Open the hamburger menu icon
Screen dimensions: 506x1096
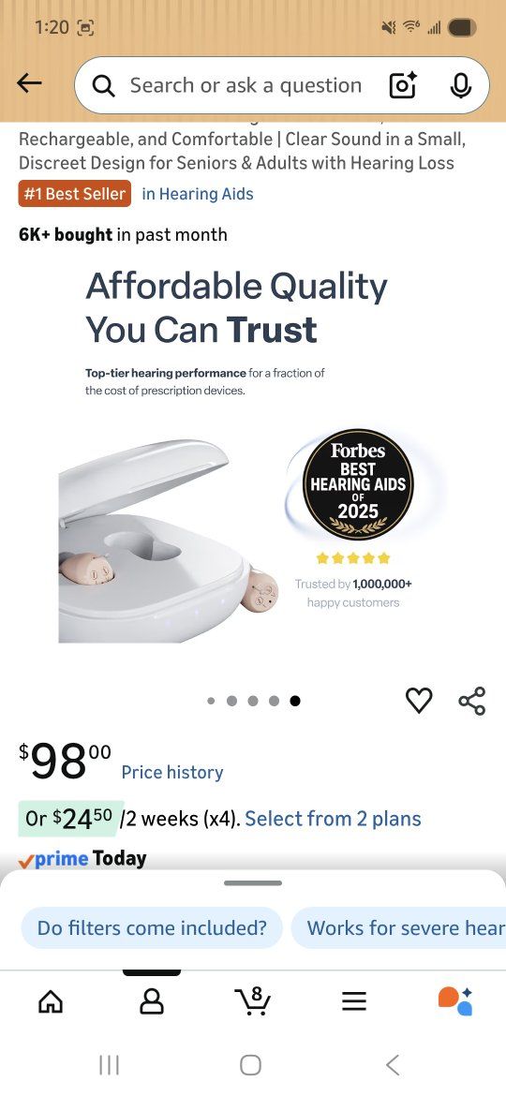click(x=353, y=1002)
